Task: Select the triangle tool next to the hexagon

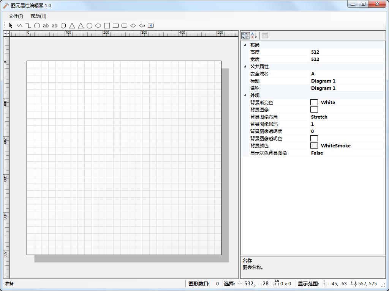Action: pos(72,25)
